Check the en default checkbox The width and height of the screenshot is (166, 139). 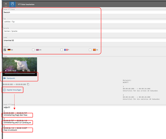[x=33, y=50]
